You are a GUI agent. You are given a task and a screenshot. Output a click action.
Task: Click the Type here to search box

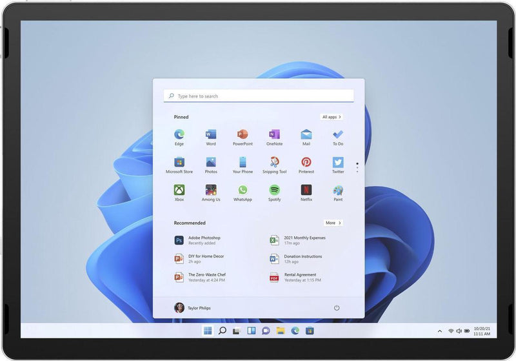259,96
